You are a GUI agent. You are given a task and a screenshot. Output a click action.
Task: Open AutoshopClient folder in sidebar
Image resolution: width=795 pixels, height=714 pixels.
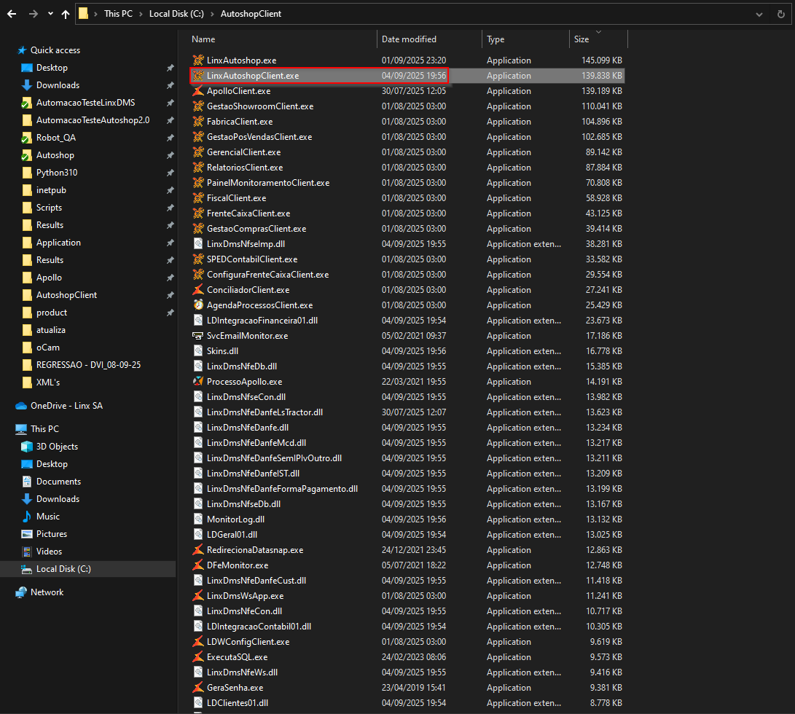(x=66, y=295)
